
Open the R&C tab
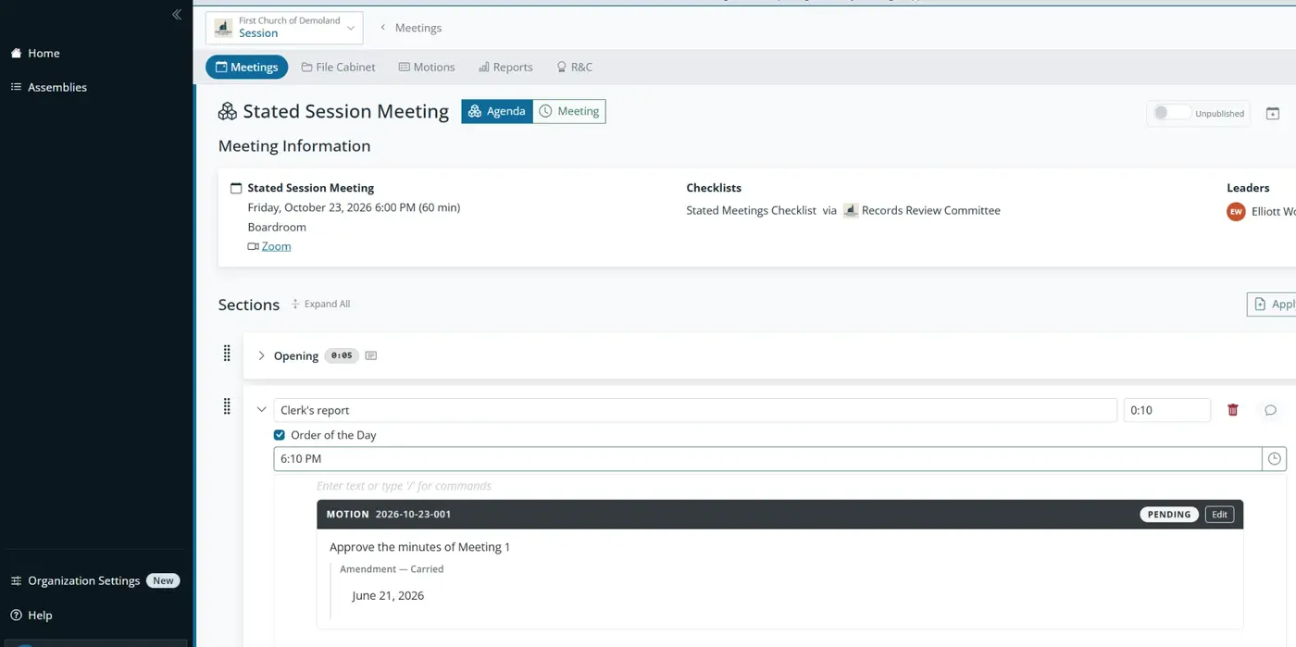click(x=574, y=67)
